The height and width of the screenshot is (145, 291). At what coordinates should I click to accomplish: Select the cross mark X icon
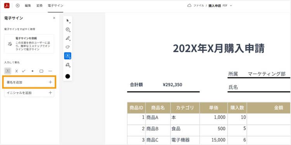click(x=17, y=71)
